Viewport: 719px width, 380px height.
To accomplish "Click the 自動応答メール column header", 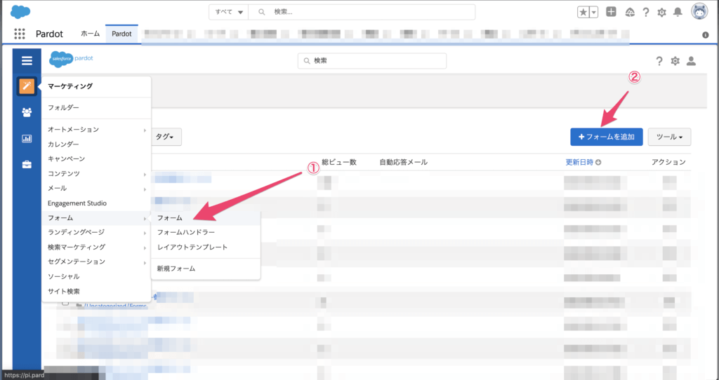I will [x=404, y=162].
